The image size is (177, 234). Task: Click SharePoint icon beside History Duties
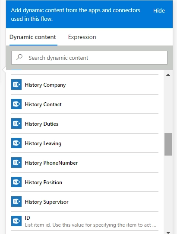(x=16, y=123)
